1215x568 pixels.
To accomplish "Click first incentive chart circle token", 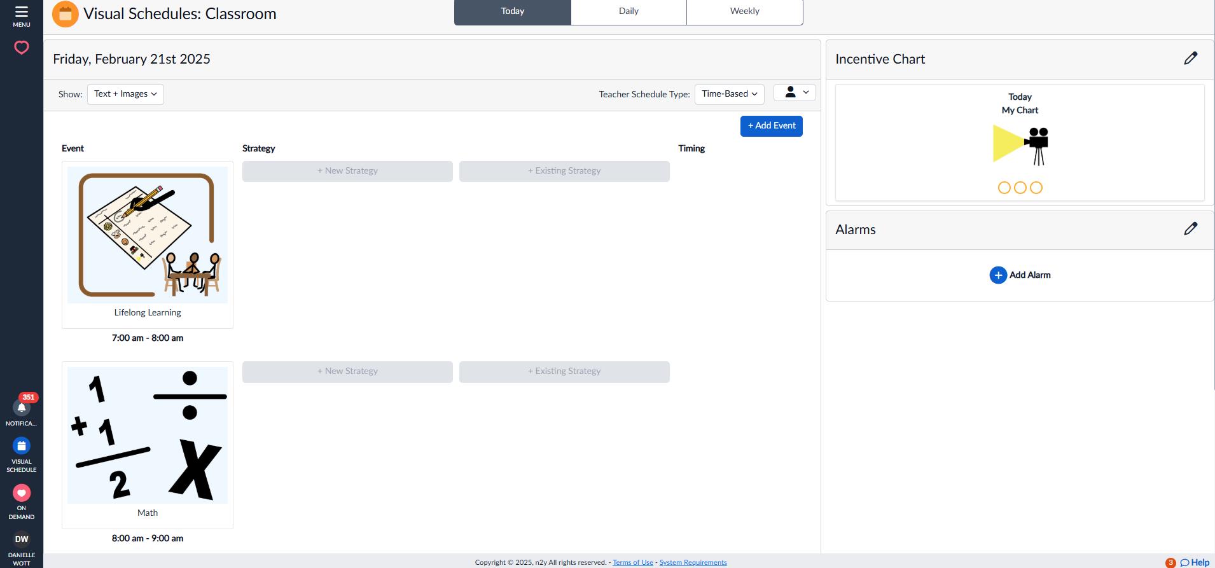I will coord(1004,188).
